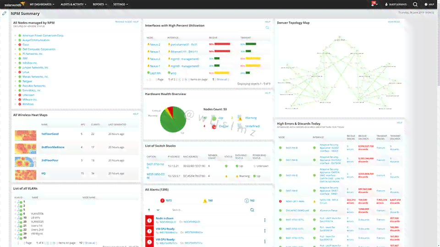440x247 pixels.
Task: Open the three-dot menu for Node is down alert
Action: click(x=264, y=220)
